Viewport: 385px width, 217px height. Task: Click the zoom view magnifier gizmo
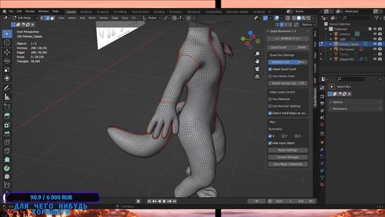point(257,54)
